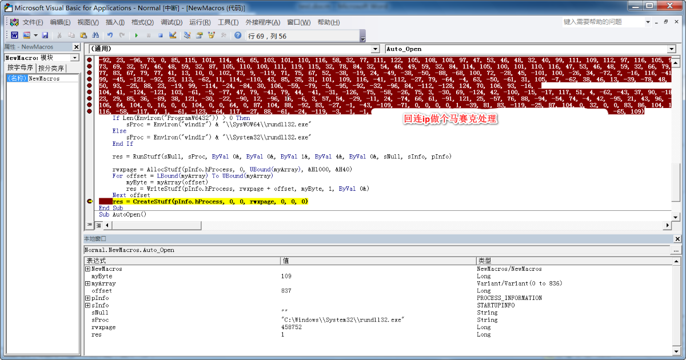
Task: Toggle Design Mode icon
Action: pyautogui.click(x=173, y=35)
